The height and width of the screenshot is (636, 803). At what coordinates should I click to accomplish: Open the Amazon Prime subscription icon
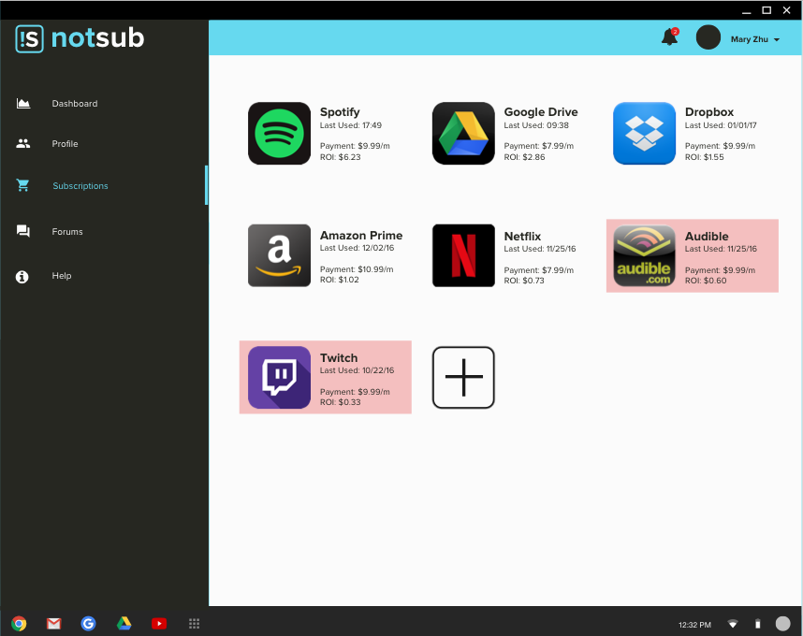(279, 255)
